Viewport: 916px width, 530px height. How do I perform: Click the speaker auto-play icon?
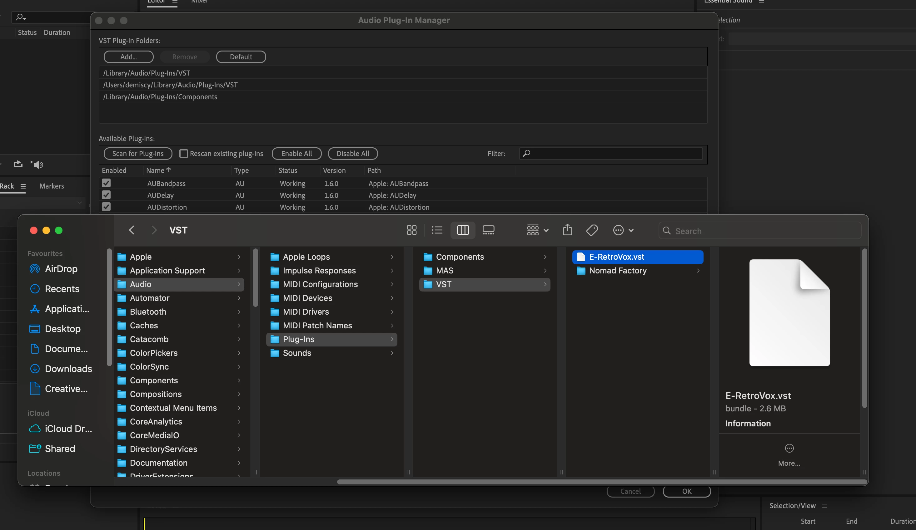pos(37,164)
